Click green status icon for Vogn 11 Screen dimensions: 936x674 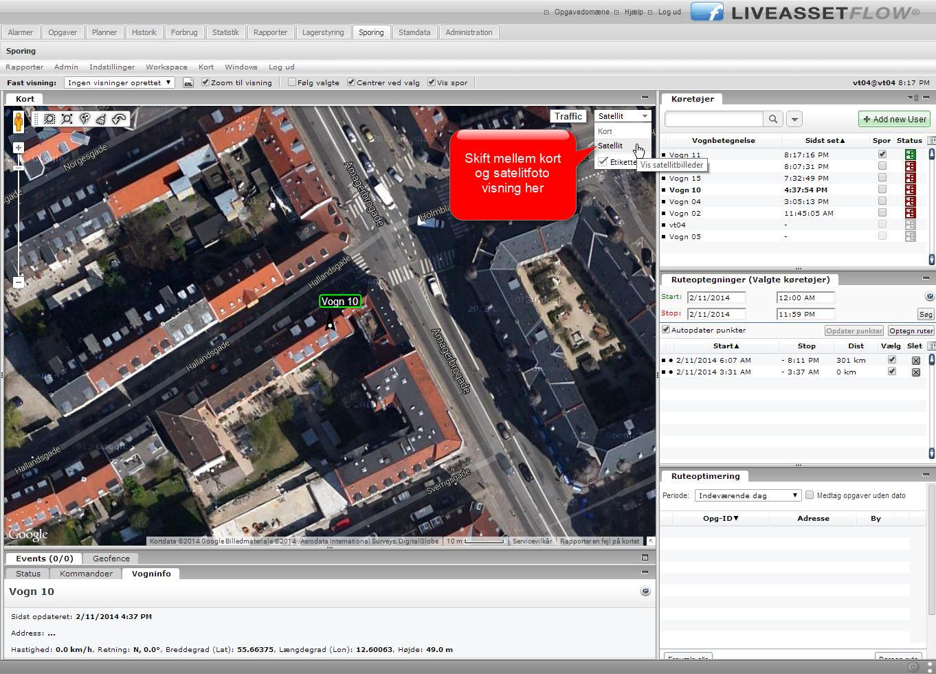pyautogui.click(x=910, y=155)
